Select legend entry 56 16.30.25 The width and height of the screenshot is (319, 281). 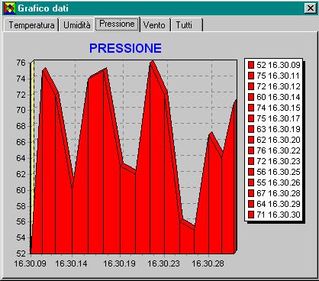click(x=274, y=172)
